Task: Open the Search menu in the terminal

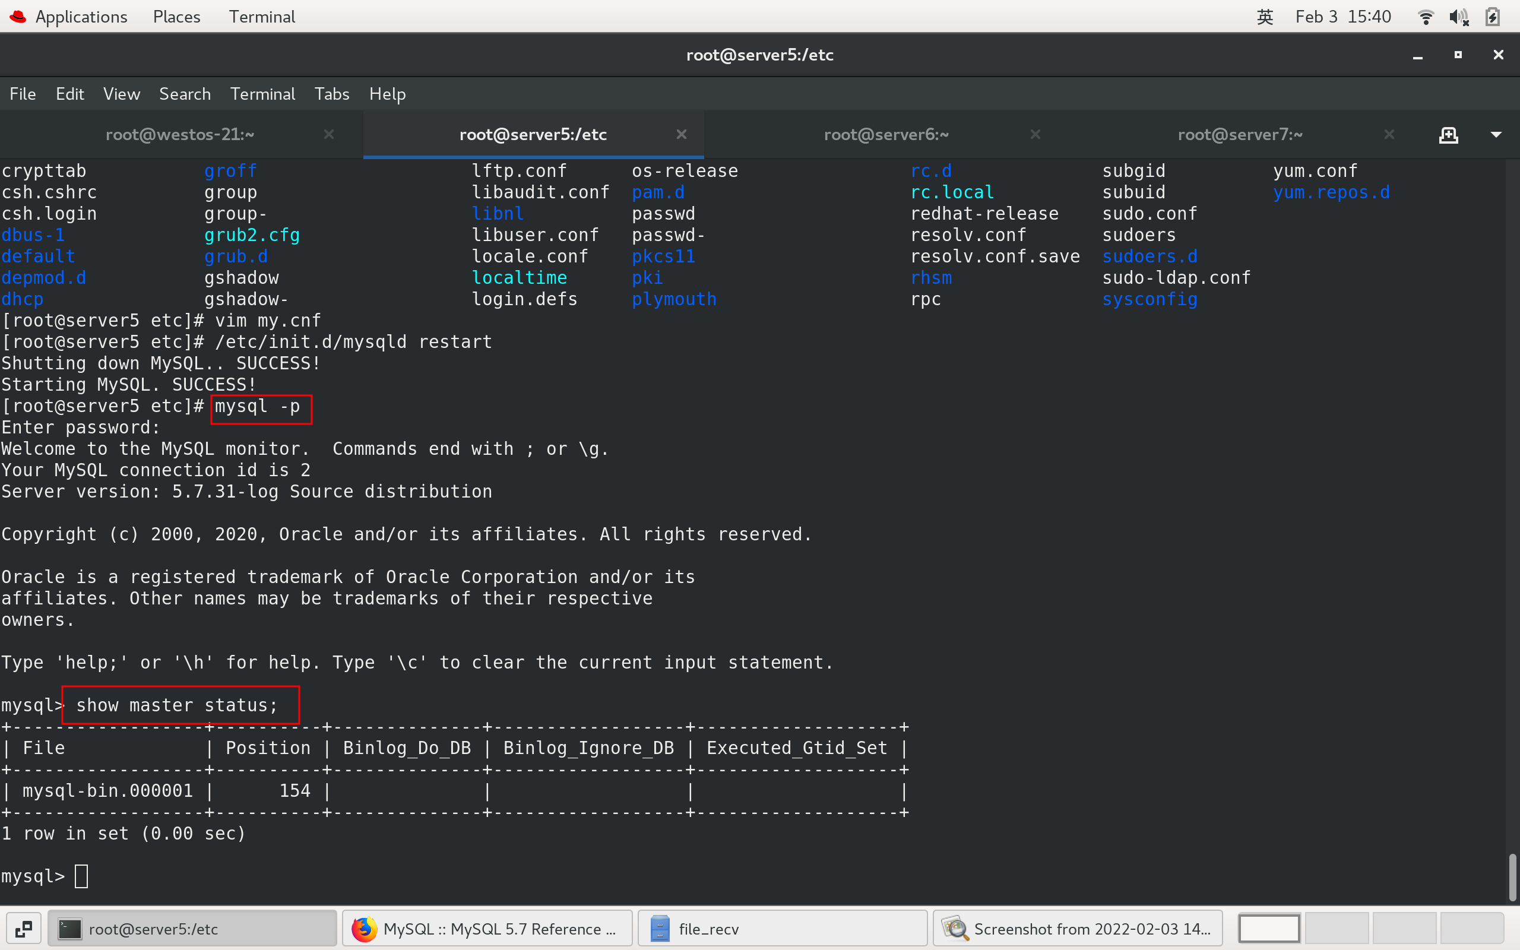Action: click(185, 94)
